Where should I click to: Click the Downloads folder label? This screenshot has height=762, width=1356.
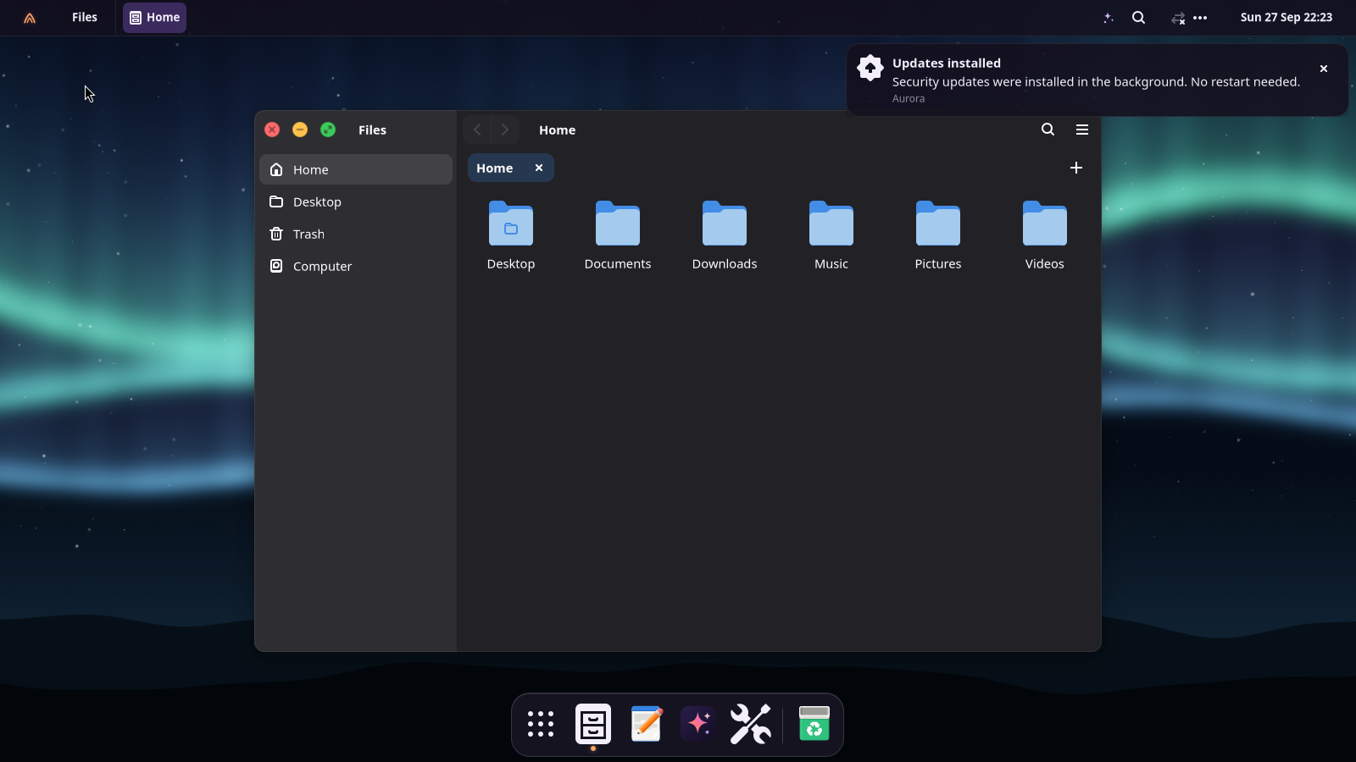(725, 264)
